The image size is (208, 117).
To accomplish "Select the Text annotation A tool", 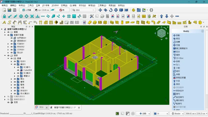I will pos(4,22).
